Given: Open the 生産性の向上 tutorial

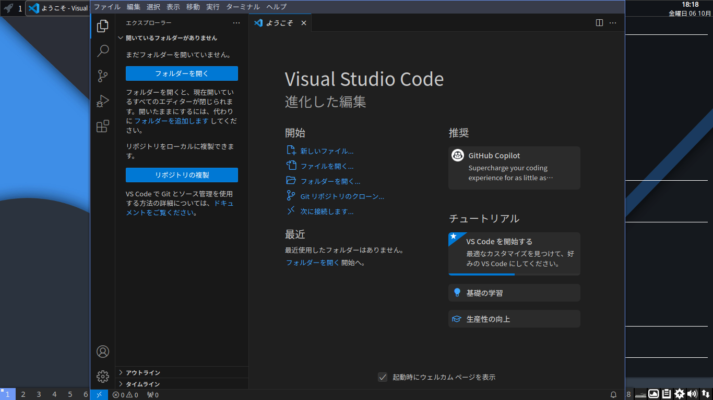Looking at the screenshot, I should click(514, 319).
